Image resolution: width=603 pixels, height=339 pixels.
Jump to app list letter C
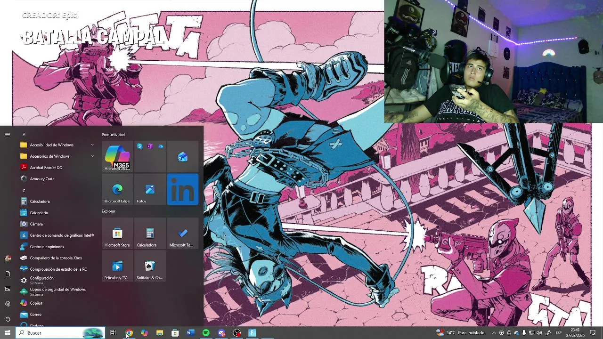(24, 190)
